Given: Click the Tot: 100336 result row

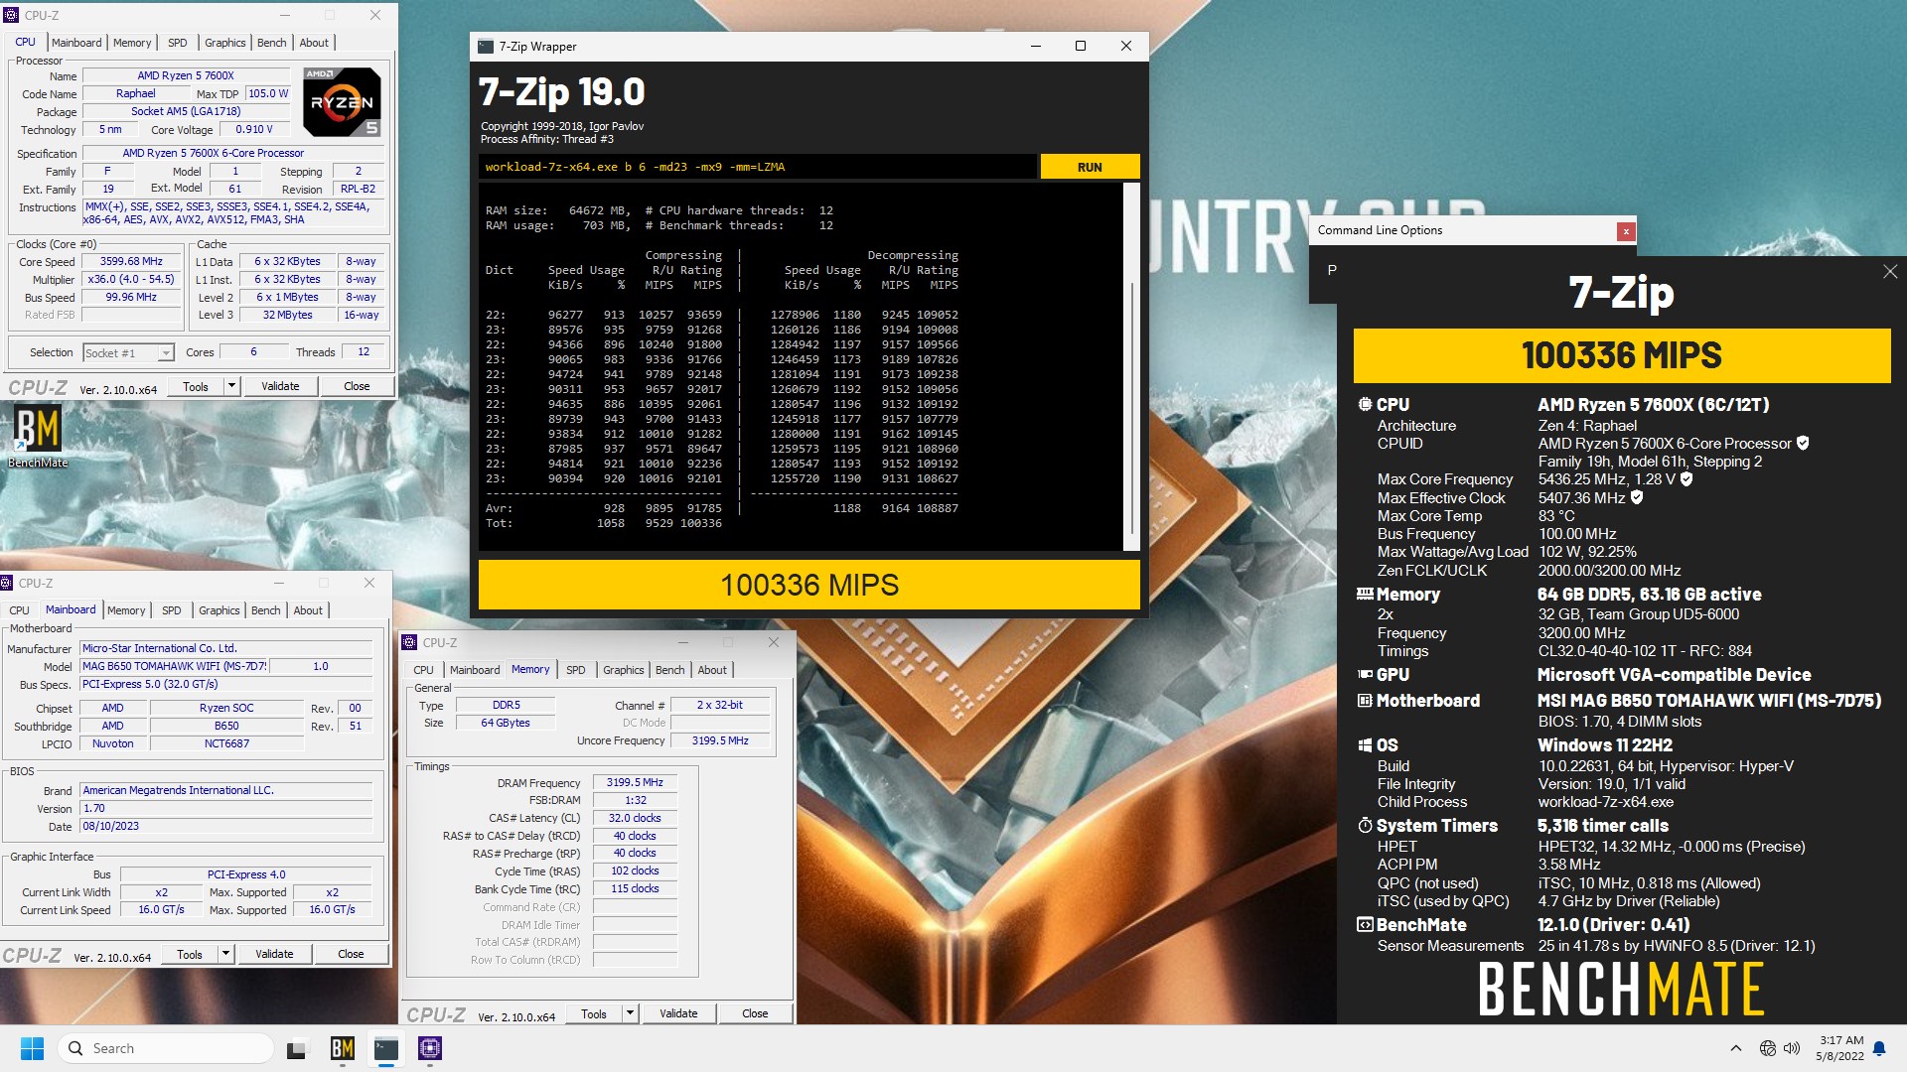Looking at the screenshot, I should [604, 523].
